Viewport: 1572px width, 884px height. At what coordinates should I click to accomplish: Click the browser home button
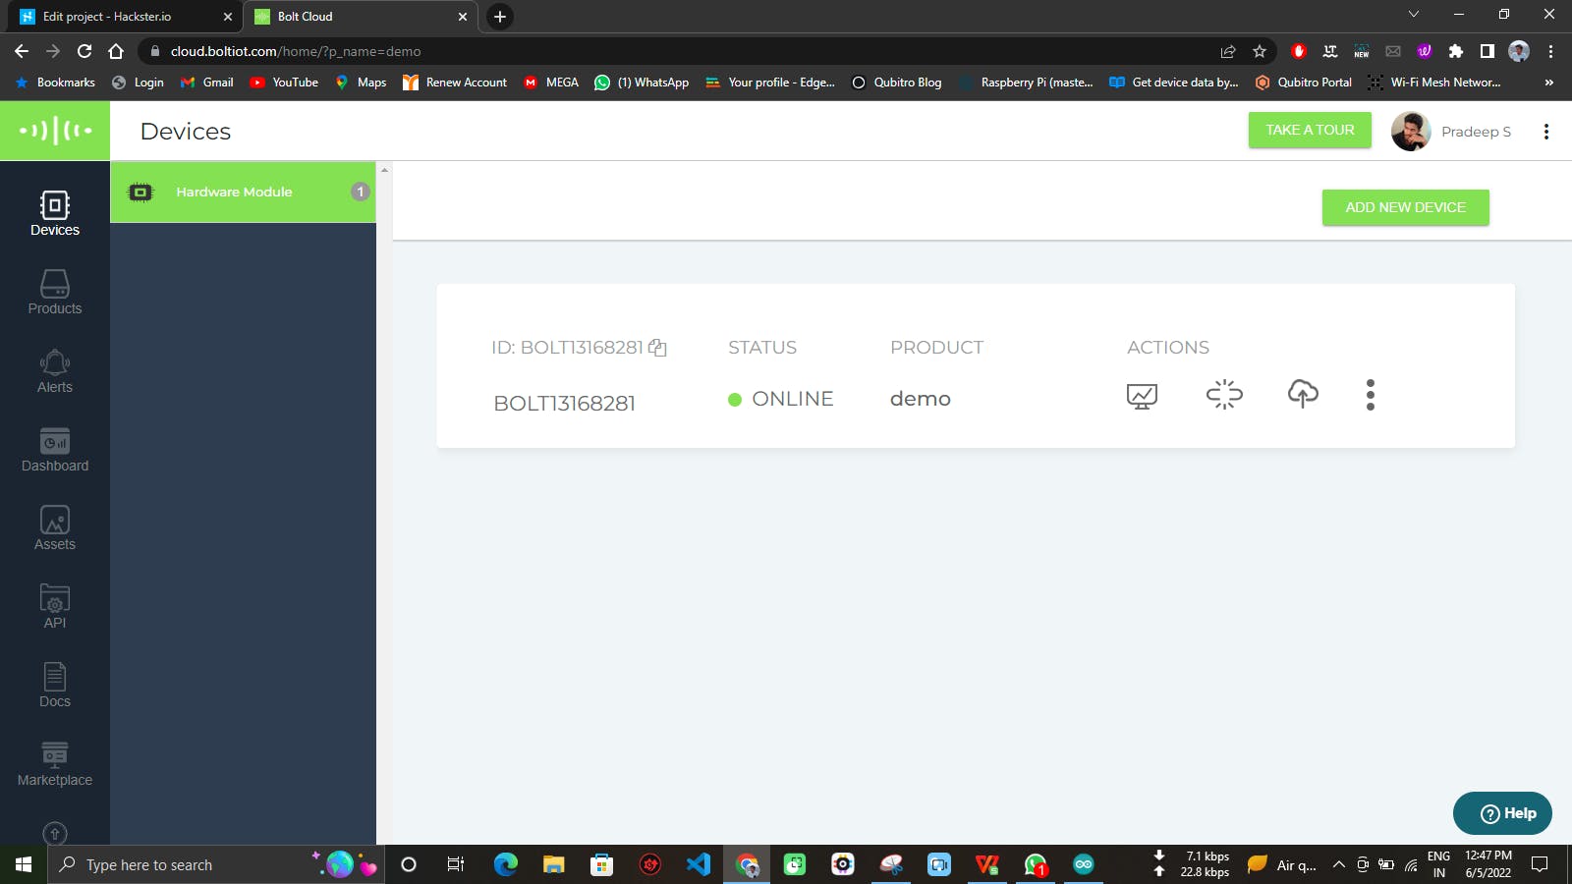pyautogui.click(x=116, y=51)
